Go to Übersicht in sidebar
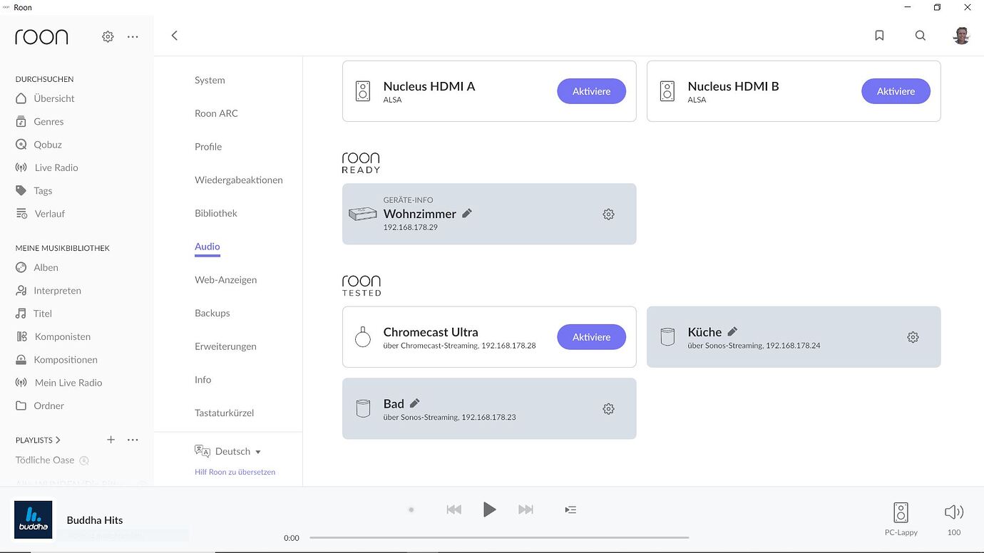Image resolution: width=984 pixels, height=553 pixels. coord(45,98)
